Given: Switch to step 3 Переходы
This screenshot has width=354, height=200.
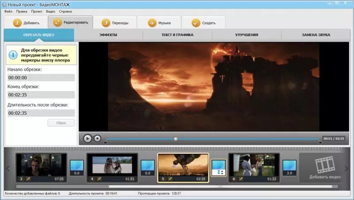Looking at the screenshot, I should (x=115, y=23).
